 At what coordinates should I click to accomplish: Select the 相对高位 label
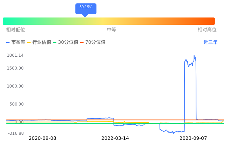point(207,30)
